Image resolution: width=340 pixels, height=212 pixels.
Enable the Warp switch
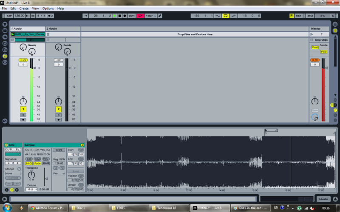pos(59,150)
